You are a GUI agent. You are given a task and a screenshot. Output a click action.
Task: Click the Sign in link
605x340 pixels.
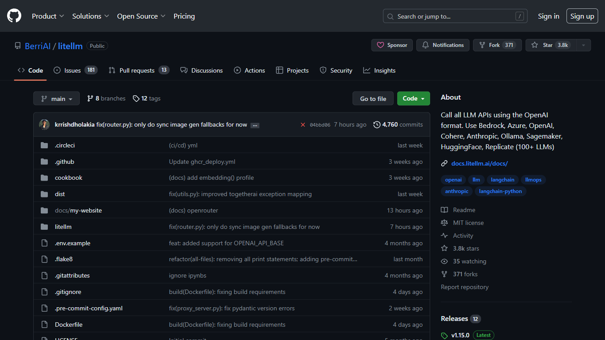pyautogui.click(x=548, y=16)
